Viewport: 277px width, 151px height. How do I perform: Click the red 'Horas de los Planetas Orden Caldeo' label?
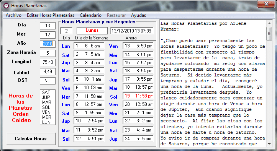pyautogui.click(x=21, y=108)
